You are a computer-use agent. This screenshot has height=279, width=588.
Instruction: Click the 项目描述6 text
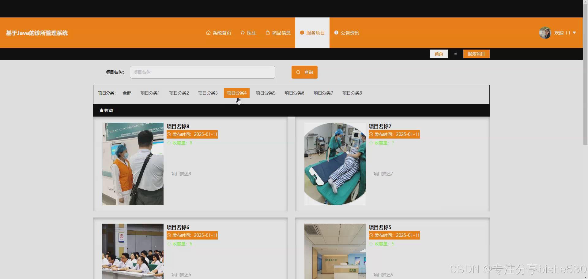181,275
